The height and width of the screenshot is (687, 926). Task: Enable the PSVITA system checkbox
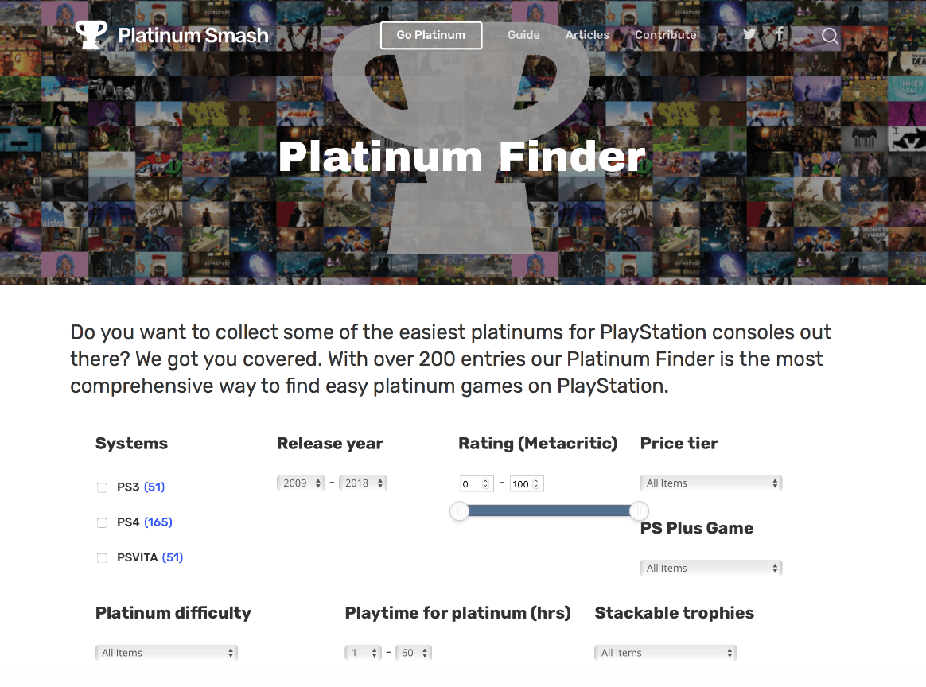coord(102,557)
